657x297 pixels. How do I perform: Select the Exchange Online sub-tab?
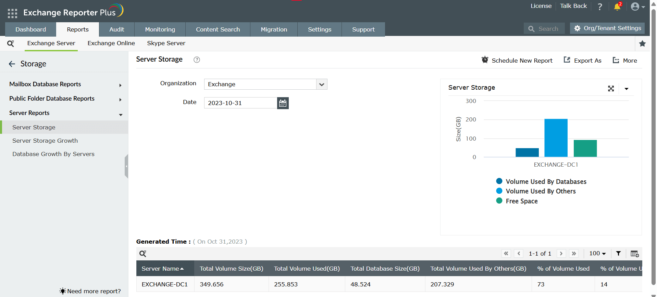[111, 43]
